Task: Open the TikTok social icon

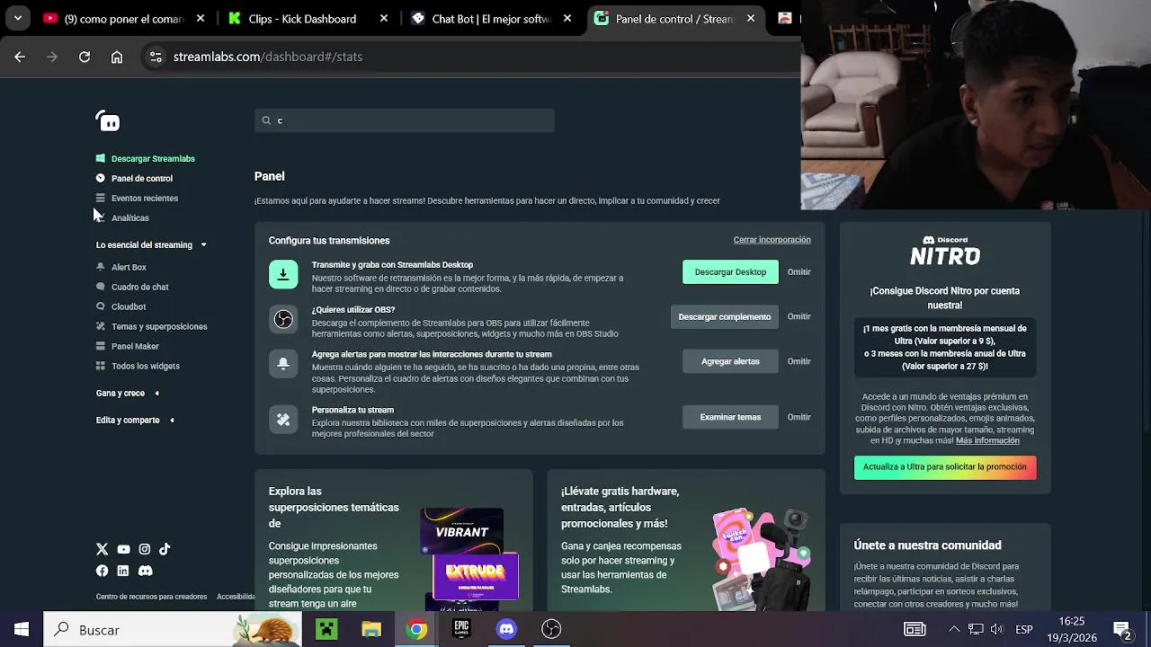Action: coord(165,549)
